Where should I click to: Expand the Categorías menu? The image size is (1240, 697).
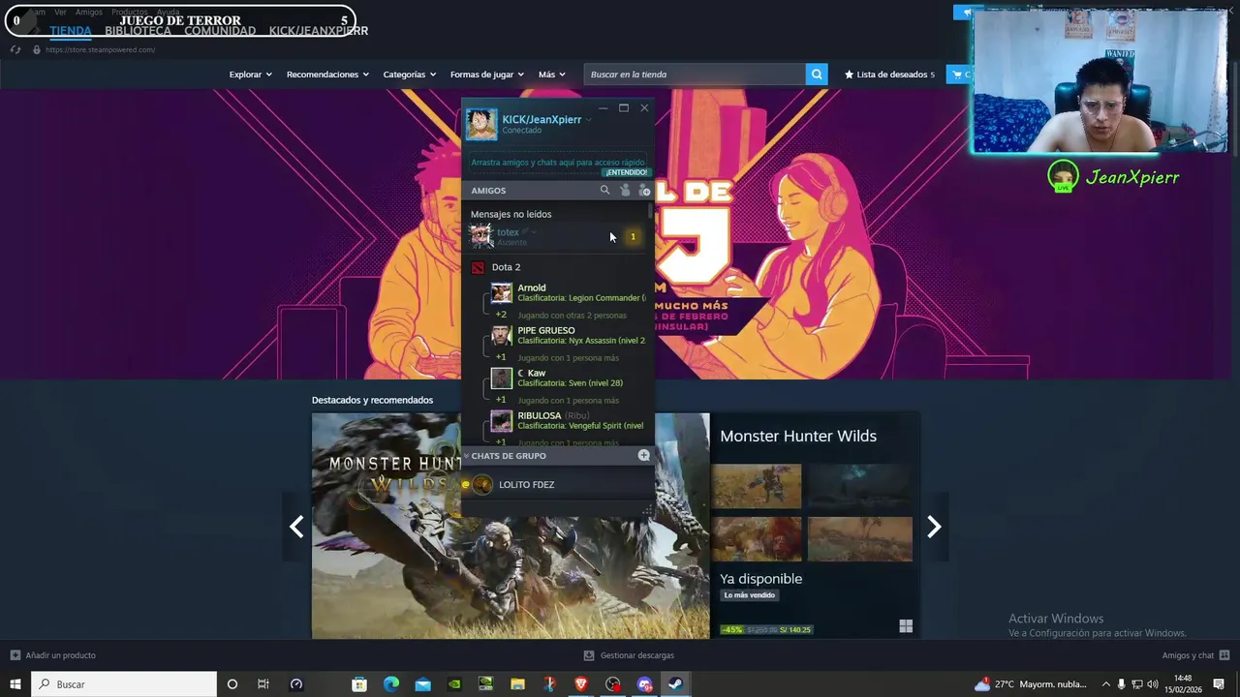coord(409,75)
